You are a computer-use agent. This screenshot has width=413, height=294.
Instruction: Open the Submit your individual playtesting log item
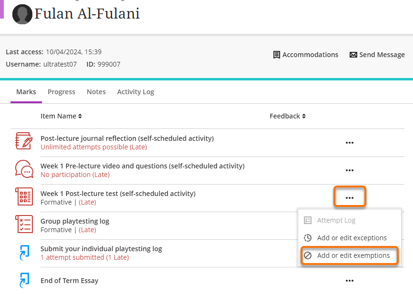click(101, 249)
